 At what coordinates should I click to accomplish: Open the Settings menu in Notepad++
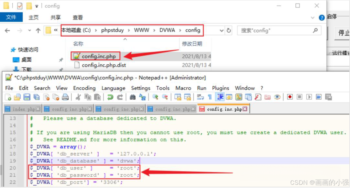[x=141, y=88]
